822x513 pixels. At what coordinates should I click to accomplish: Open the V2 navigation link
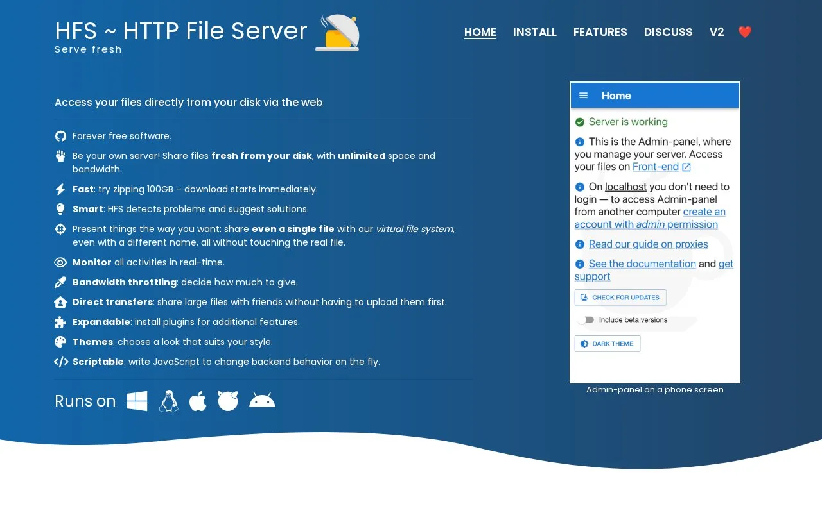point(717,32)
